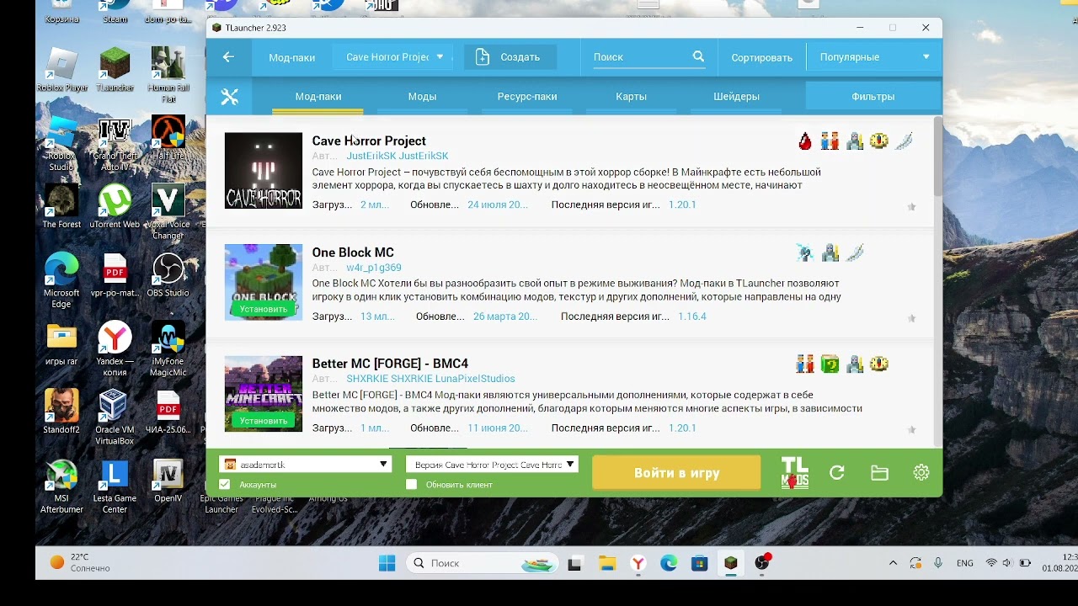Favorite One Block MC with star icon
The height and width of the screenshot is (606, 1078).
911,319
